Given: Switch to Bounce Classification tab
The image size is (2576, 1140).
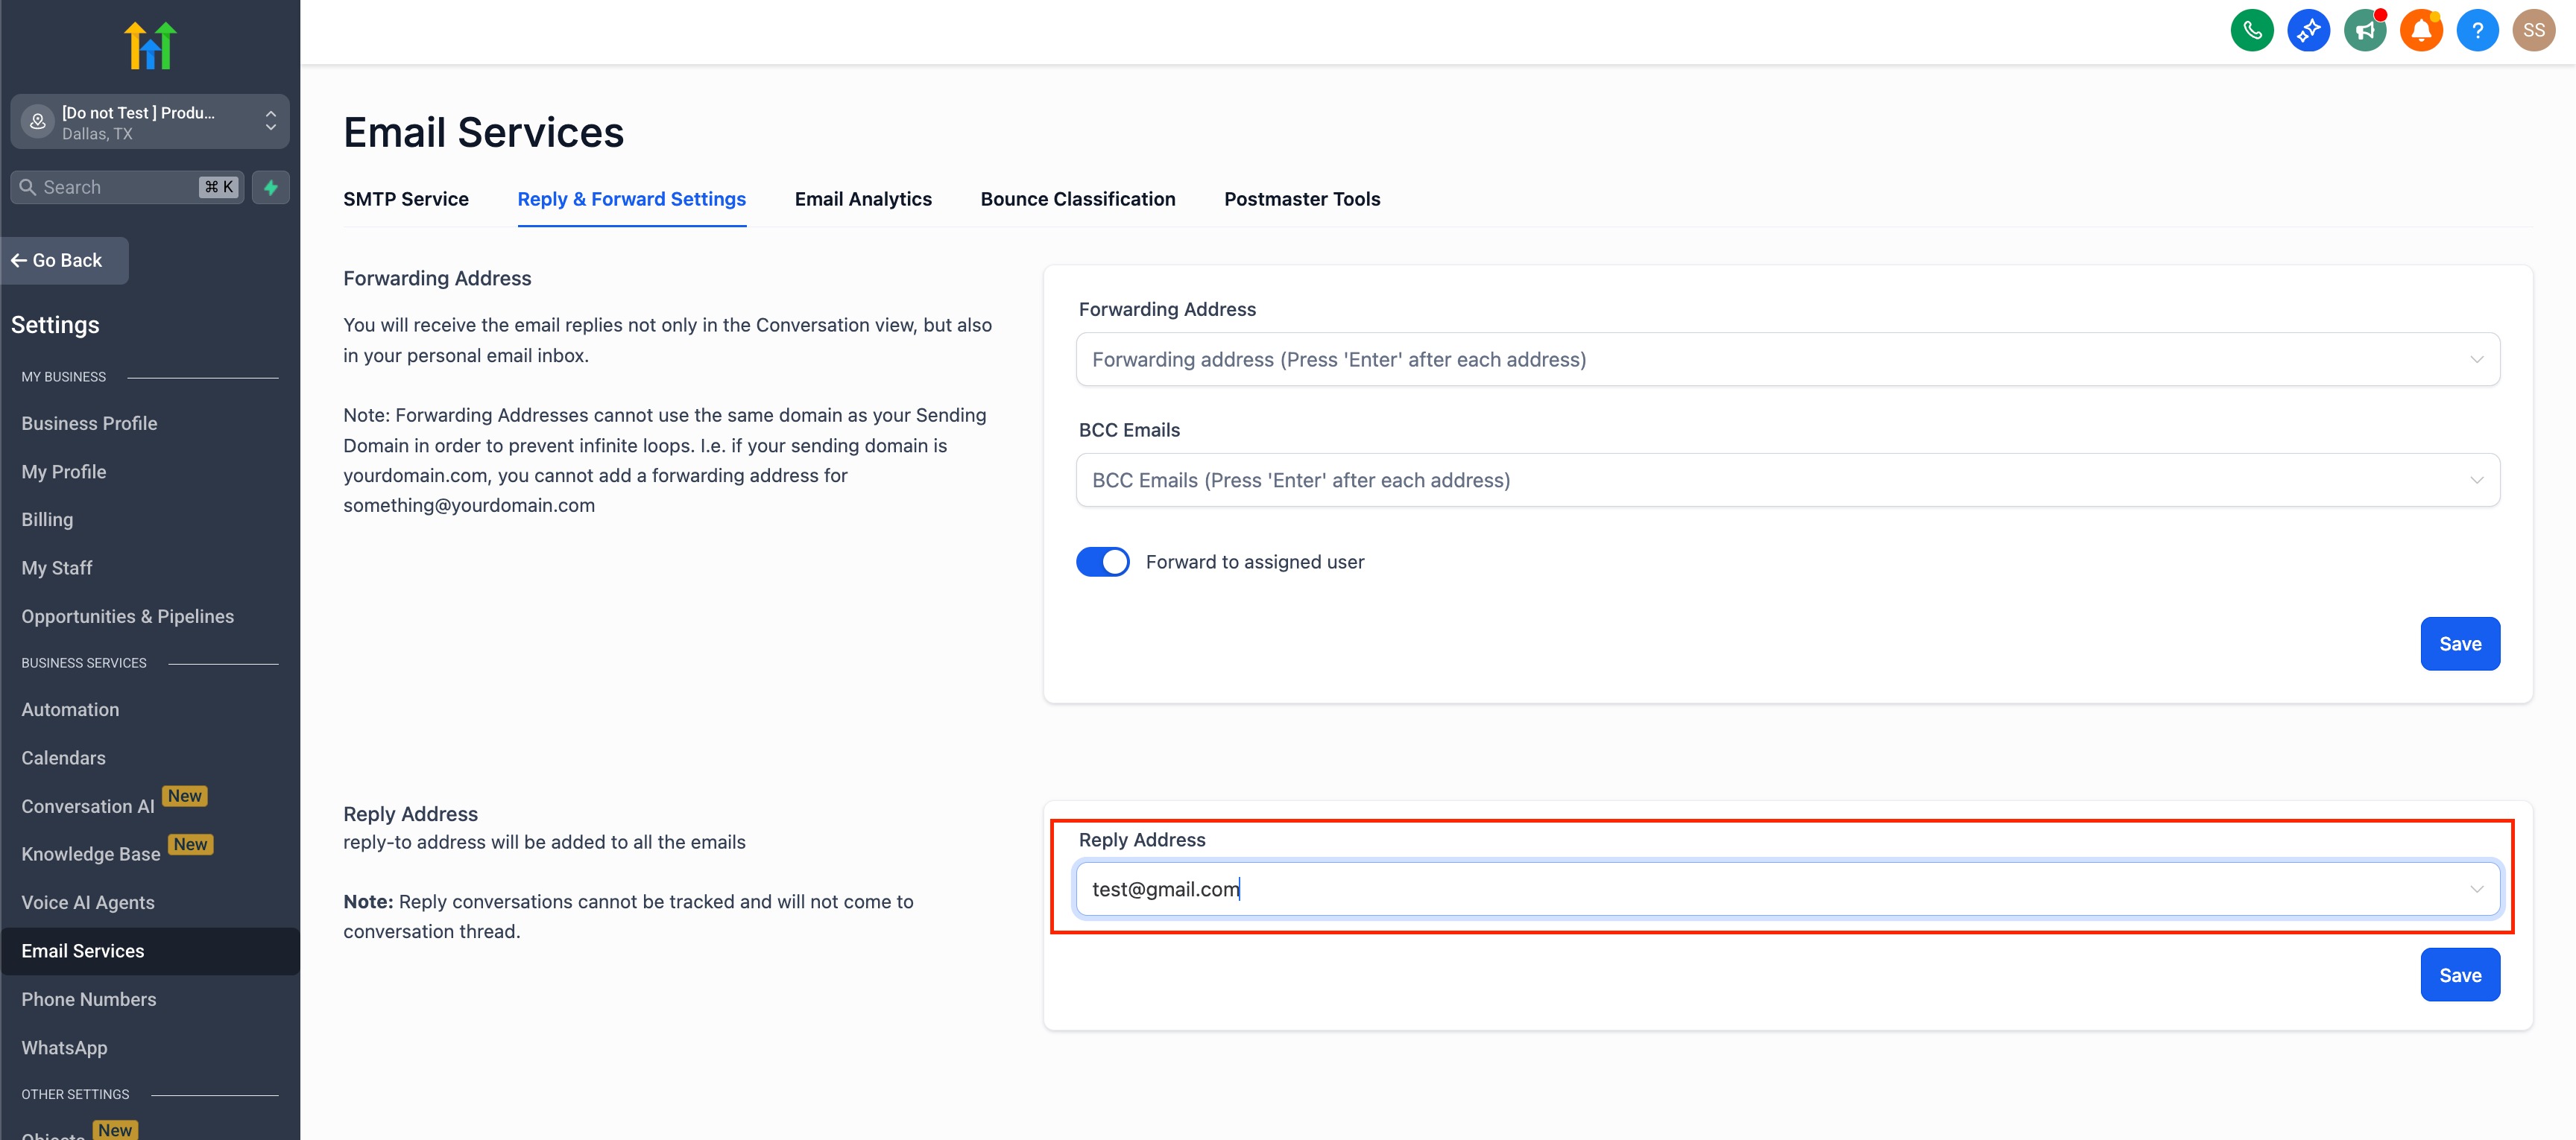Looking at the screenshot, I should coord(1077,199).
